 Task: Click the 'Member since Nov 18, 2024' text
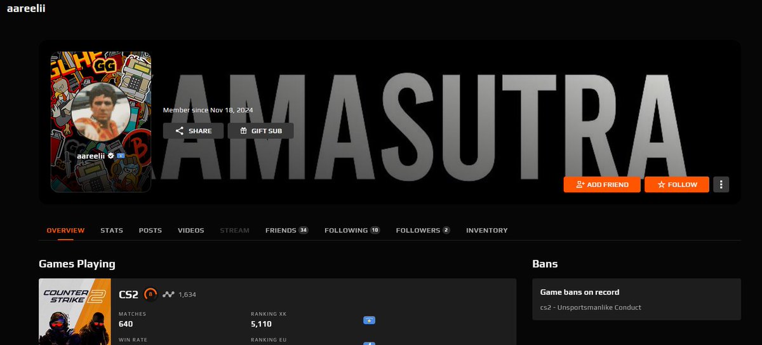pos(208,110)
